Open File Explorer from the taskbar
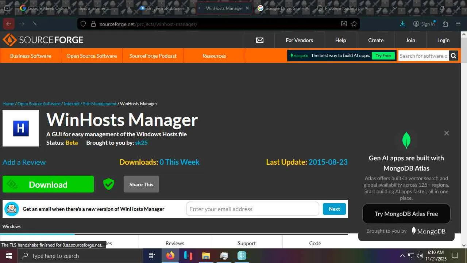This screenshot has width=467, height=263. (x=206, y=256)
